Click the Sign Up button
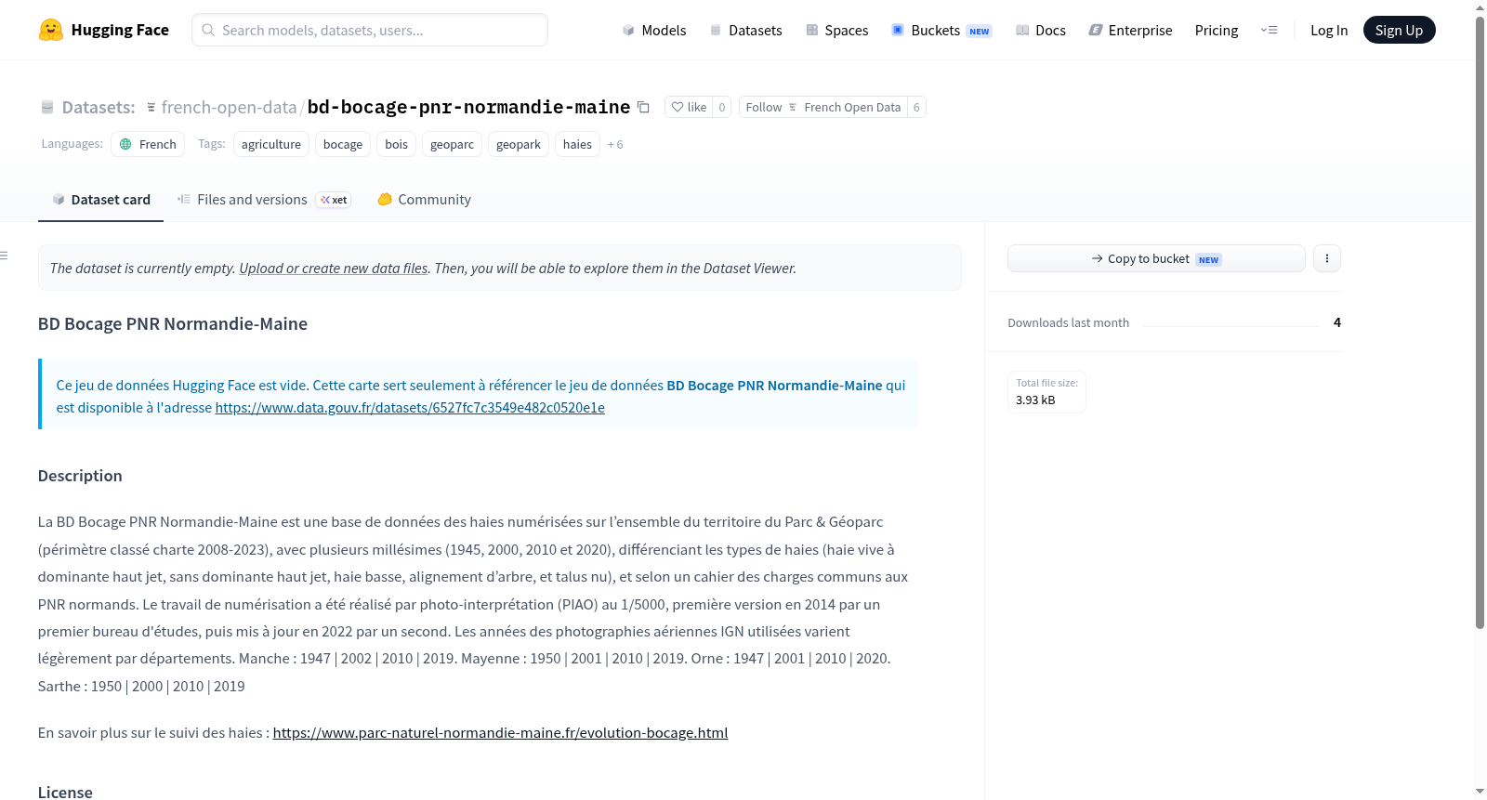This screenshot has width=1487, height=800. tap(1399, 30)
